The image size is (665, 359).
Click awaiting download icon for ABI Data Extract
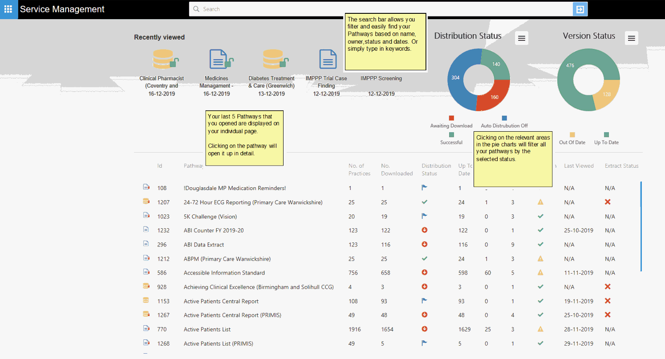(x=424, y=245)
